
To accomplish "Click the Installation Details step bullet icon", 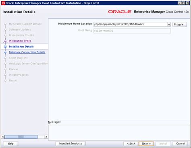I will (x=5, y=46).
